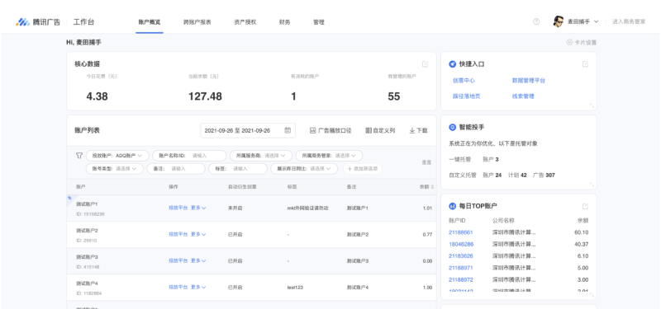The image size is (661, 309).
Task: Open 创意中心 quick link
Action: tap(464, 80)
